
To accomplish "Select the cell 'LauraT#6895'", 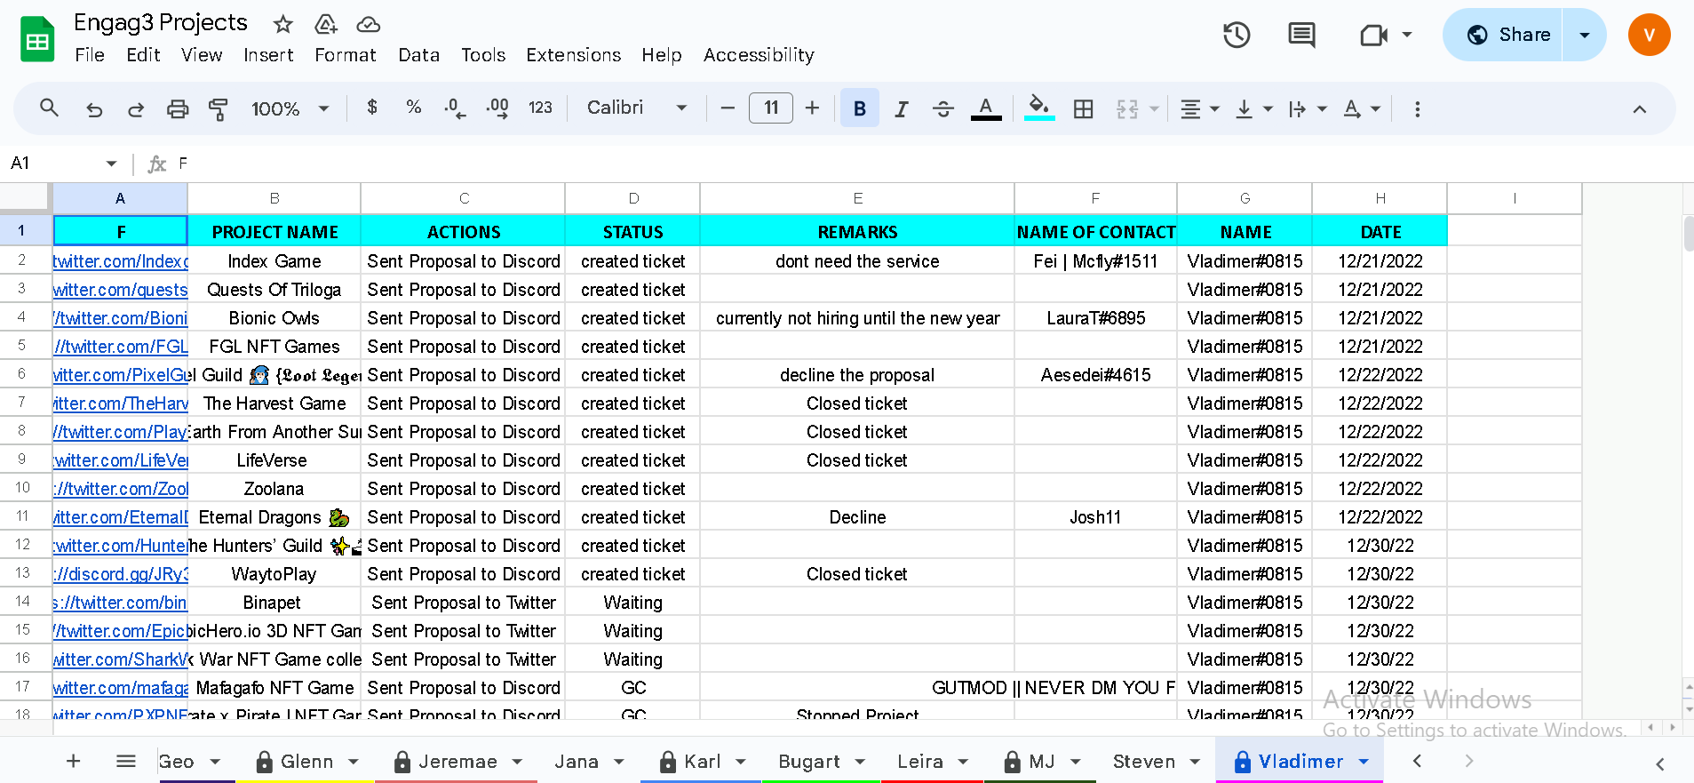I will click(1095, 318).
